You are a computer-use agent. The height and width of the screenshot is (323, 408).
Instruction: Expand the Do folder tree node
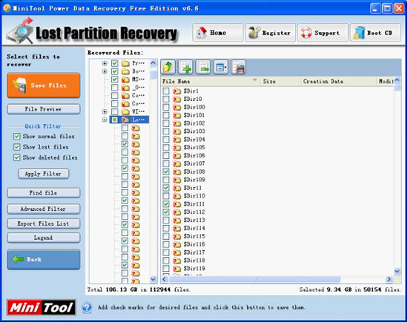click(x=105, y=71)
